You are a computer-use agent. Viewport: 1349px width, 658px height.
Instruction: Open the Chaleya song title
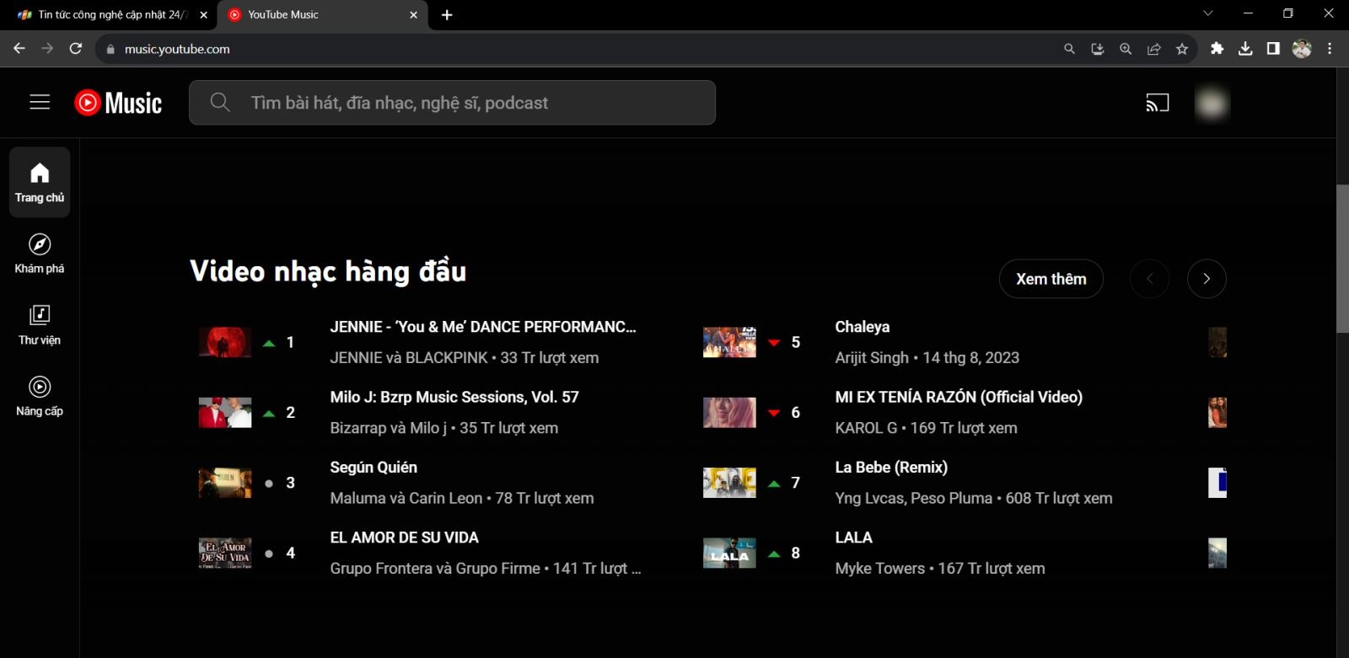pyautogui.click(x=862, y=327)
